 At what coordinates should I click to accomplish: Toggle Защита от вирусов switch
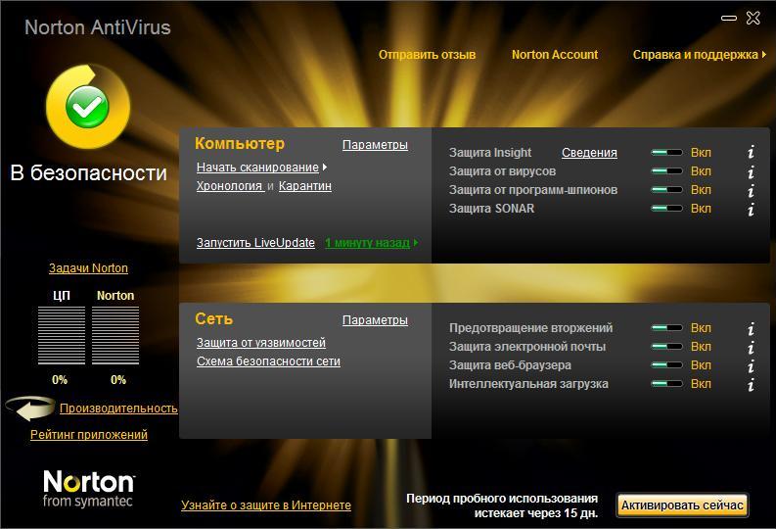[666, 171]
